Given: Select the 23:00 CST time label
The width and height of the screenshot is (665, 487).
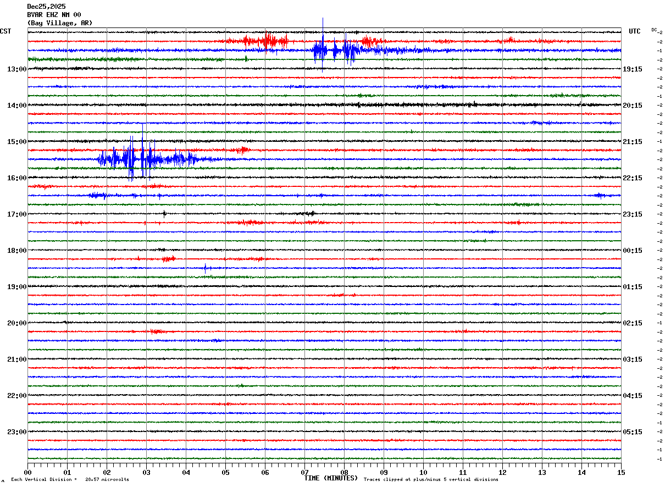Looking at the screenshot, I should point(17,432).
